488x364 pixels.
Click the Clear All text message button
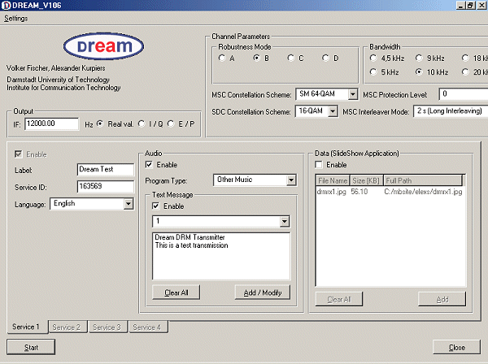coord(176,292)
